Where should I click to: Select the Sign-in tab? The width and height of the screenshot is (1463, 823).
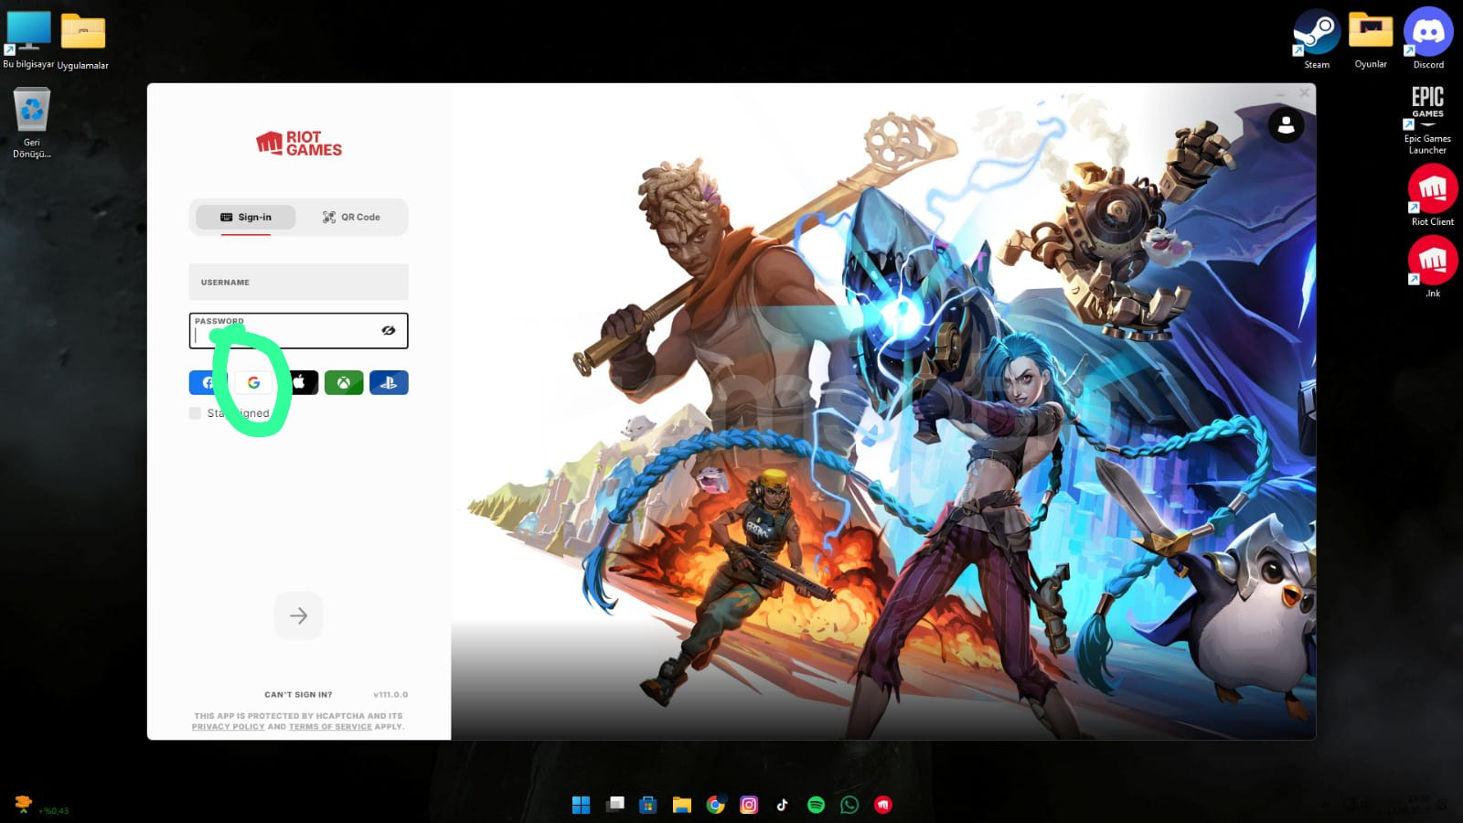(246, 218)
